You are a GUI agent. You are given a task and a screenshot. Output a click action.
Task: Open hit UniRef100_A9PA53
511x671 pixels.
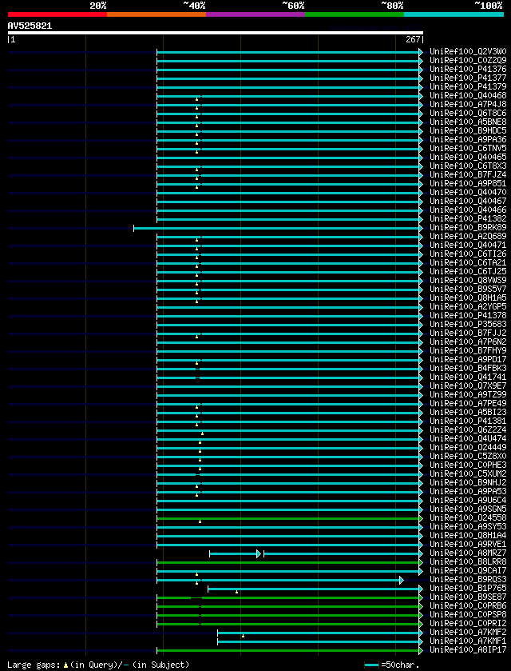pos(468,491)
